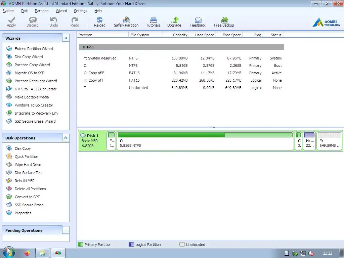This screenshot has width=344, height=258.
Task: Click the muted volume tray icon
Action: pos(311,253)
